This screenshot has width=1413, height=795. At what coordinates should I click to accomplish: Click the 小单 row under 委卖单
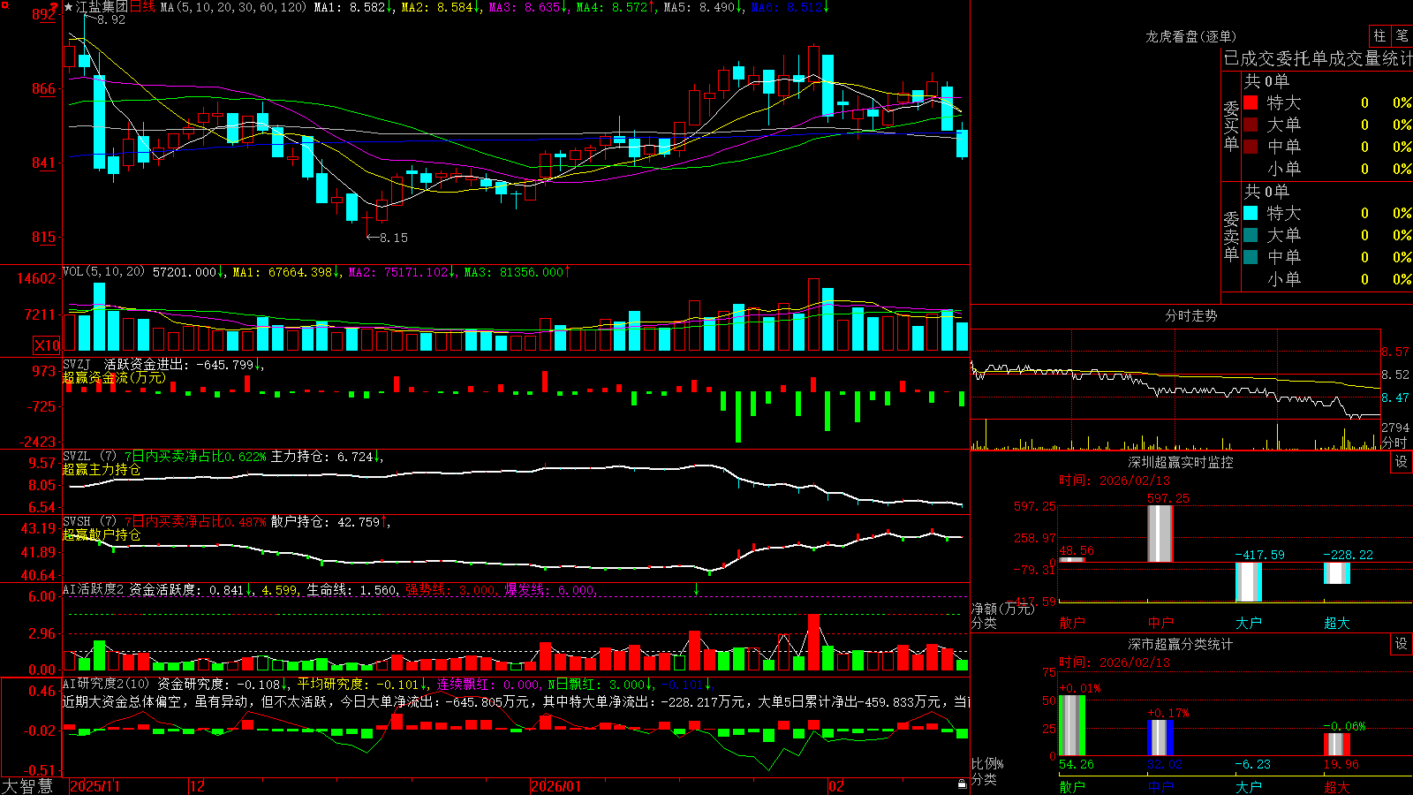pyautogui.click(x=1325, y=279)
